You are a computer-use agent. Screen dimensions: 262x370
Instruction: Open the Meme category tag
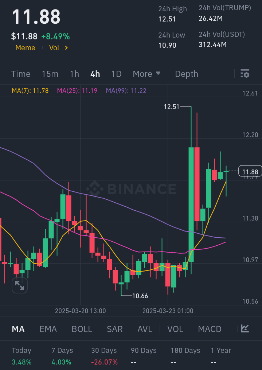[25, 48]
